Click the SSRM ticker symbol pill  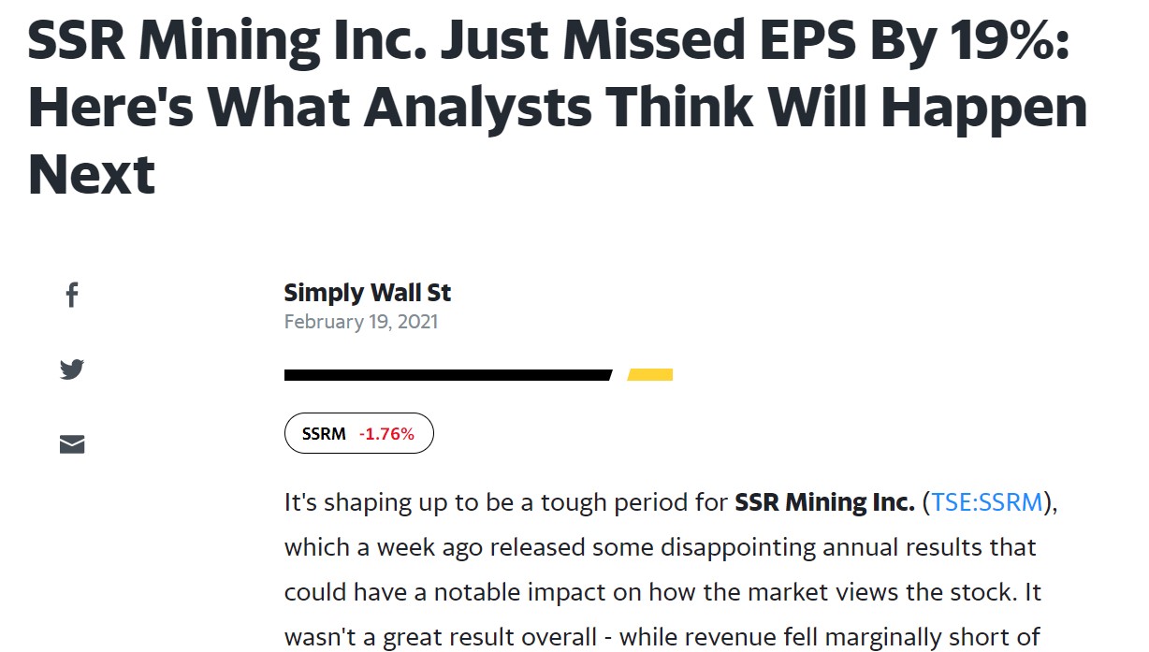(324, 434)
